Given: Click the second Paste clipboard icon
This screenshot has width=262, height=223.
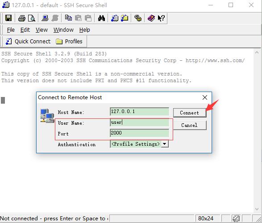Looking at the screenshot, I should (88, 18).
